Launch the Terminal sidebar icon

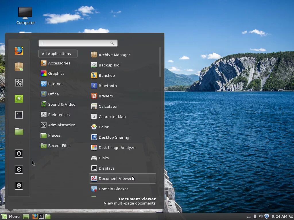point(19,115)
